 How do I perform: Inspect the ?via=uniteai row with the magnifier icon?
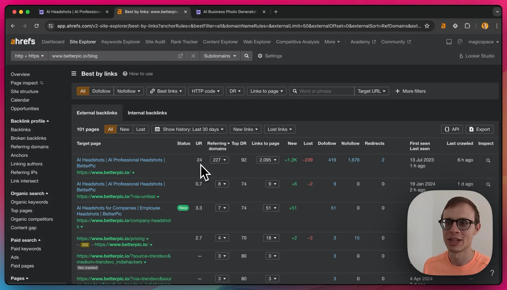[488, 184]
